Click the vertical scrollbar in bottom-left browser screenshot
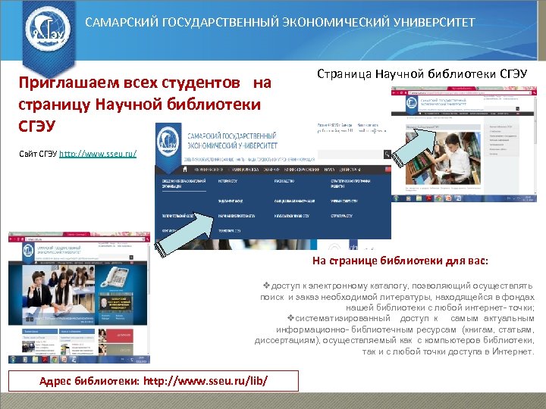 149,299
